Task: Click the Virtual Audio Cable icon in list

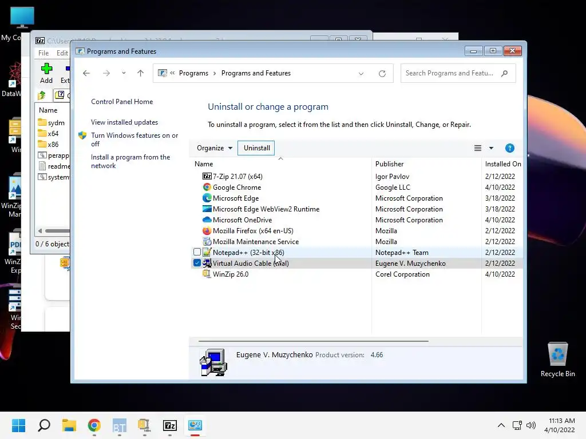Action: [207, 263]
